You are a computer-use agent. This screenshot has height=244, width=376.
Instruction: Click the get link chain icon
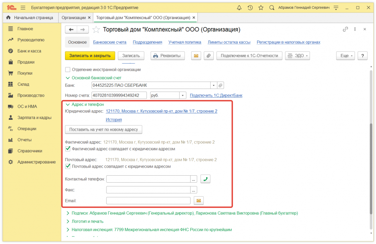tap(345, 29)
